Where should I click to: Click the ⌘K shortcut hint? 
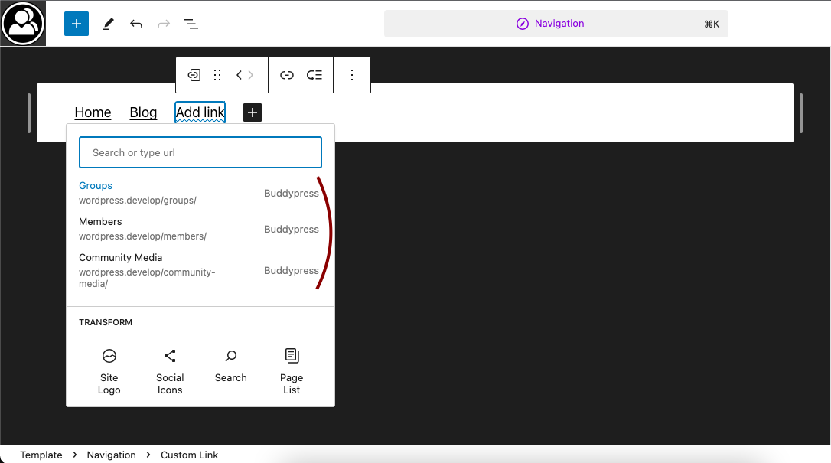pos(712,24)
